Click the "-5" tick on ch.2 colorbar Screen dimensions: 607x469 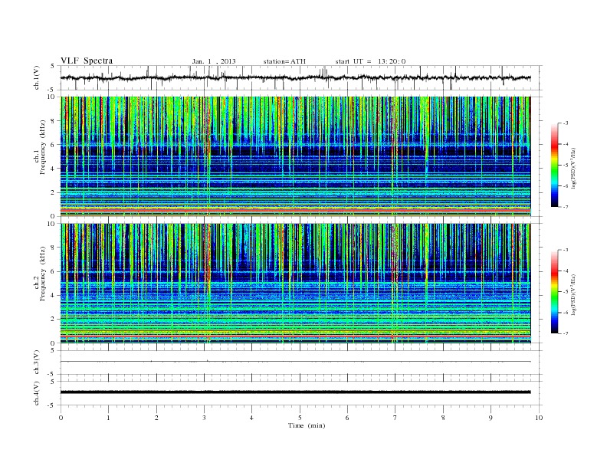point(565,292)
